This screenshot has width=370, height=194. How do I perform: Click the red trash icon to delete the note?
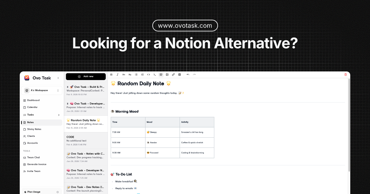[345, 75]
